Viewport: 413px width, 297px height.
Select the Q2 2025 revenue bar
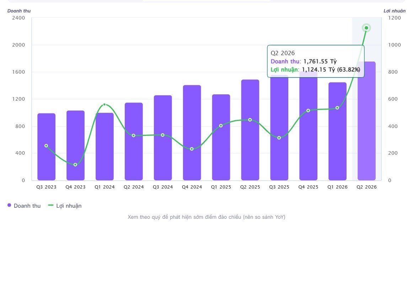250,130
